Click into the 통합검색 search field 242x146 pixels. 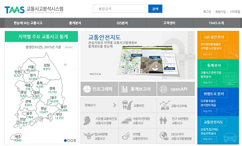click(121, 9)
